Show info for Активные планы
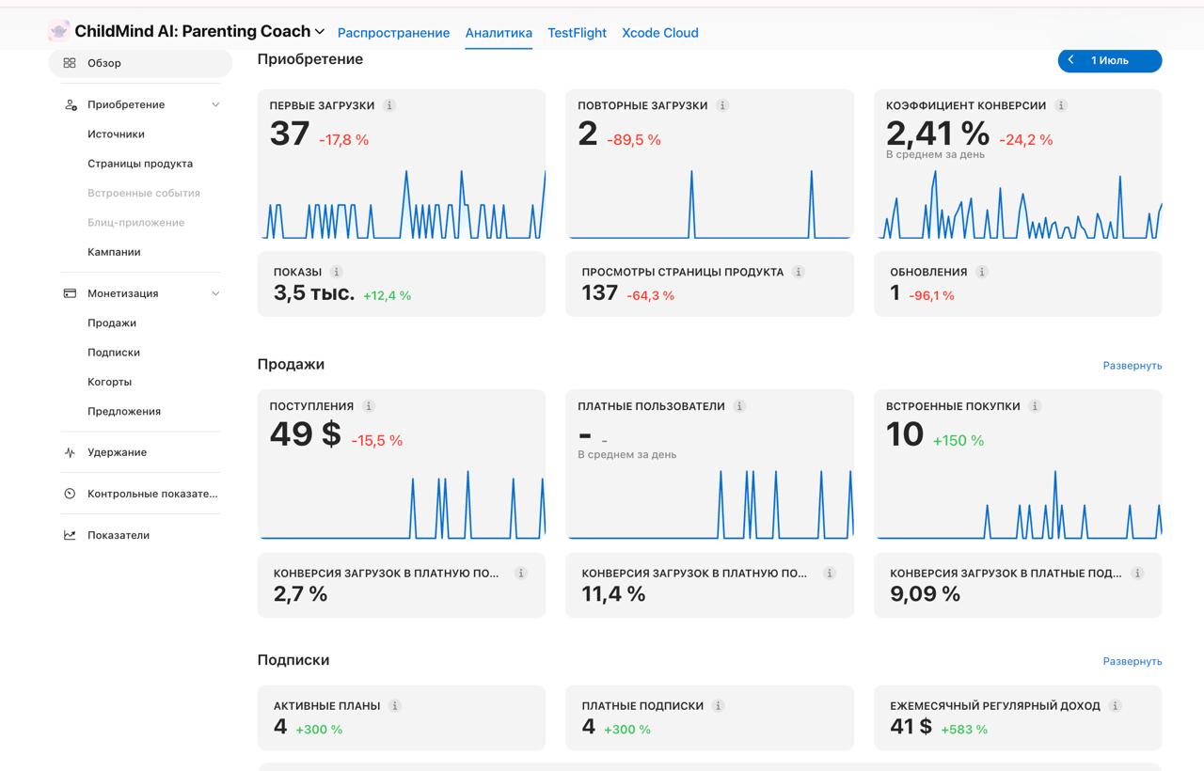The width and height of the screenshot is (1204, 771). 395,705
